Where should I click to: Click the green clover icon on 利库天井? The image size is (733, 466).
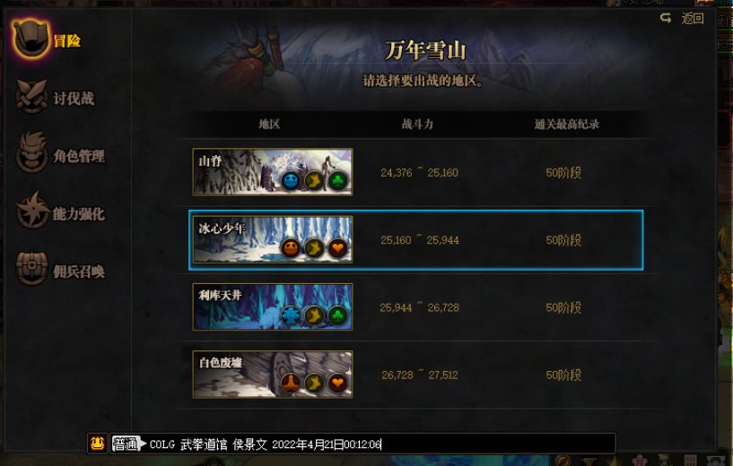click(337, 316)
